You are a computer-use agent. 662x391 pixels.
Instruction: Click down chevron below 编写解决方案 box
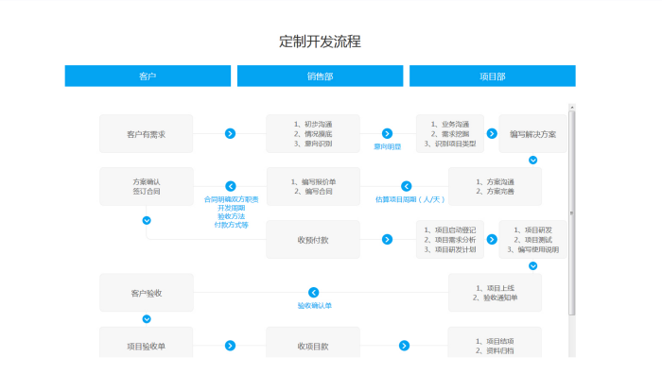(532, 160)
